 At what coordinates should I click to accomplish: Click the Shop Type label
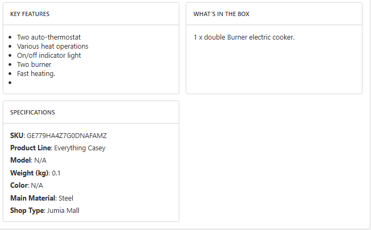(x=26, y=211)
